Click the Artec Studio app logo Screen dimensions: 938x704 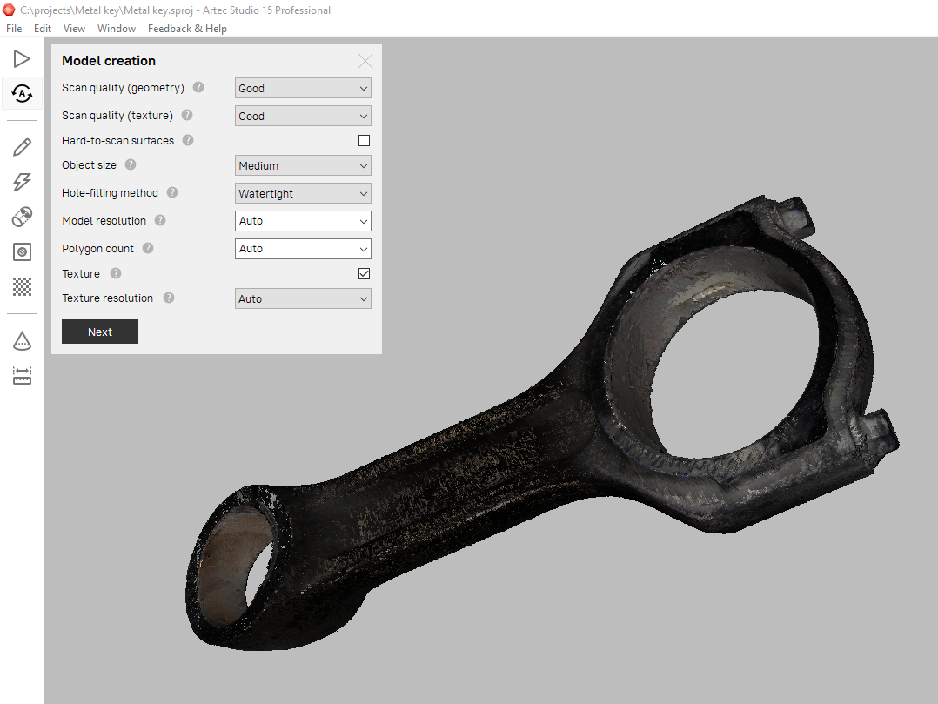(9, 10)
